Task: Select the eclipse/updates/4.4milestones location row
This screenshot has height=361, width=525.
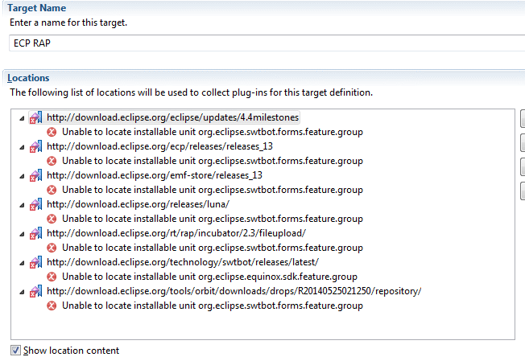Action: click(172, 117)
